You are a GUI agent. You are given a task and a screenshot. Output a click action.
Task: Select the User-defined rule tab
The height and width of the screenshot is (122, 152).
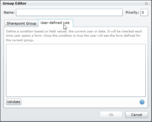point(56,23)
